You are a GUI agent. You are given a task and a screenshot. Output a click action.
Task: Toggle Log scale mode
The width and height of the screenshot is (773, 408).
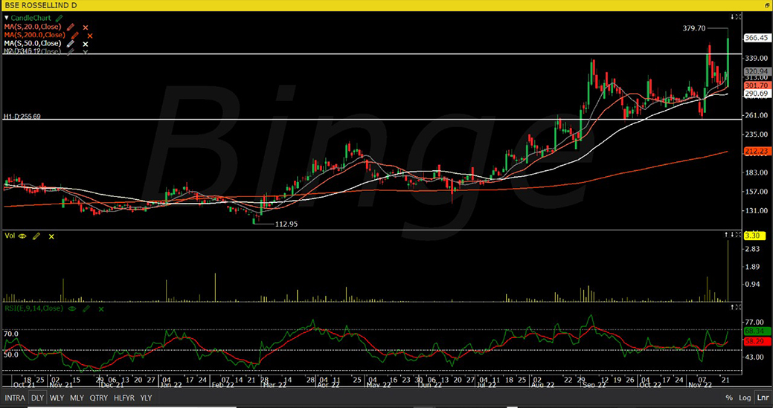745,398
